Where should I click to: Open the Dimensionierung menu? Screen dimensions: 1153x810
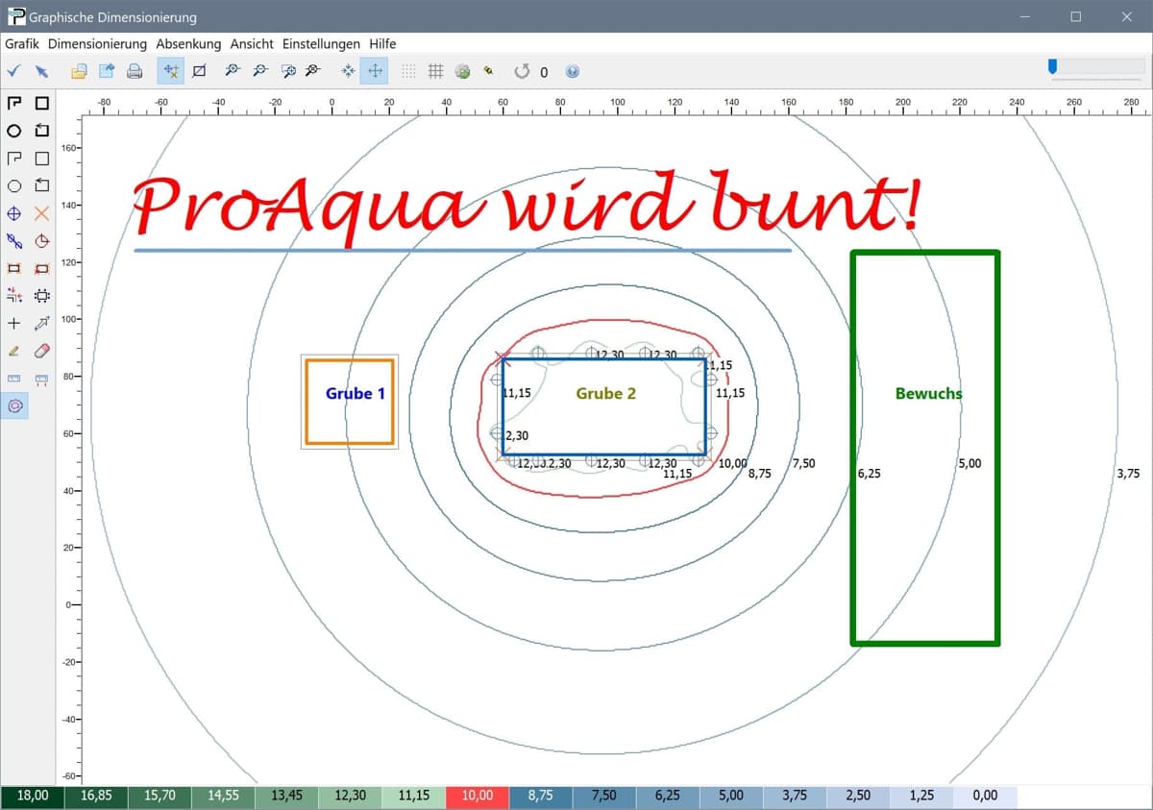click(97, 44)
